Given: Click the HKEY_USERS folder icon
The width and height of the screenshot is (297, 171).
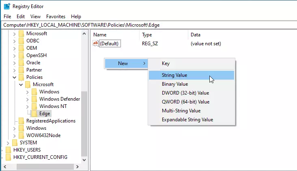Looking at the screenshot, I should pos(9,150).
